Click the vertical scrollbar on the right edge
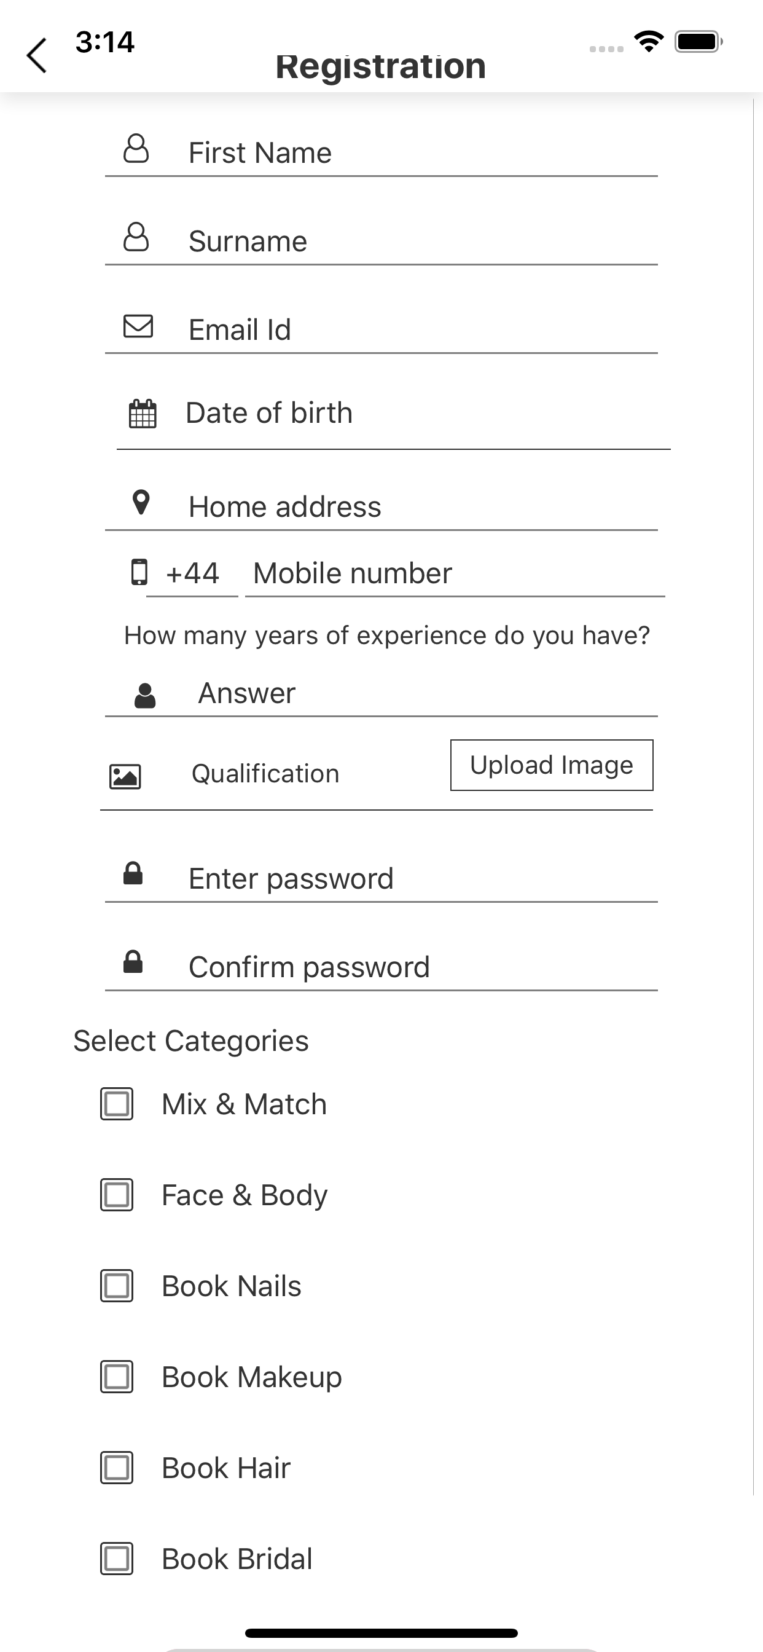The width and height of the screenshot is (763, 1652). (754, 795)
